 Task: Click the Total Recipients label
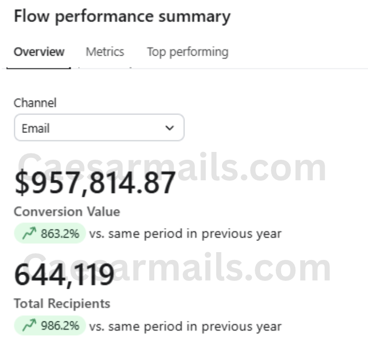[62, 303]
